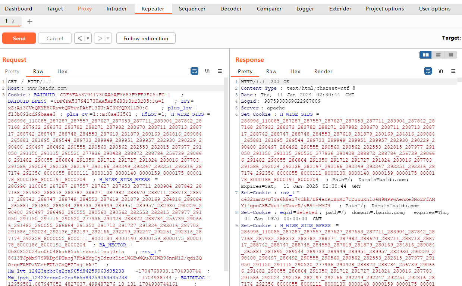Open back history dropdown arrow
Screen dimensions: 462x286
pyautogui.click(x=88, y=38)
